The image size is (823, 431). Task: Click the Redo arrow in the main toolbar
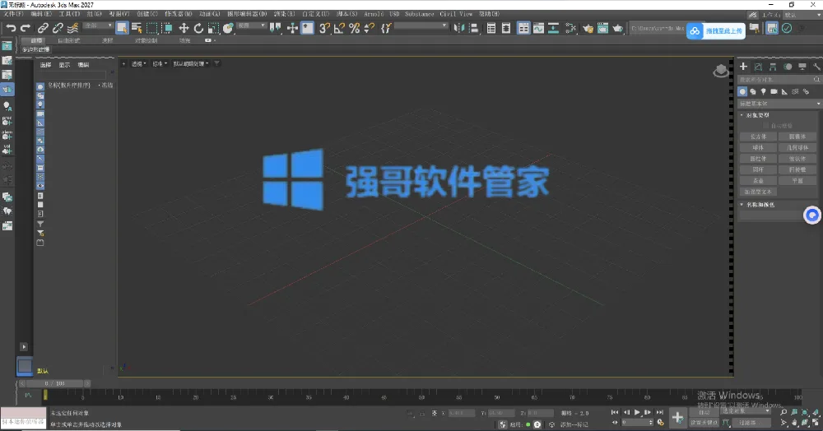(x=25, y=28)
